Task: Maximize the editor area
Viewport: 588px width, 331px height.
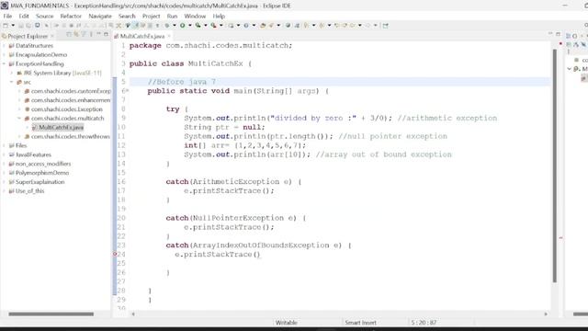Action: coord(558,34)
